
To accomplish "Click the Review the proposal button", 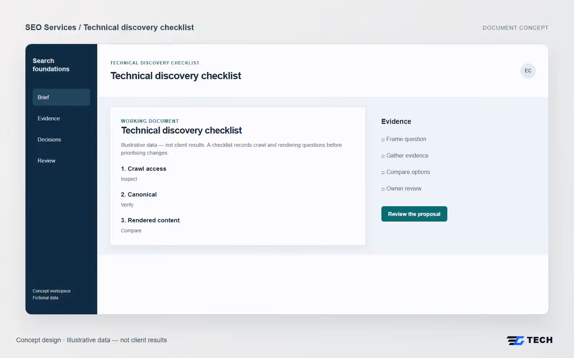I will pyautogui.click(x=414, y=214).
